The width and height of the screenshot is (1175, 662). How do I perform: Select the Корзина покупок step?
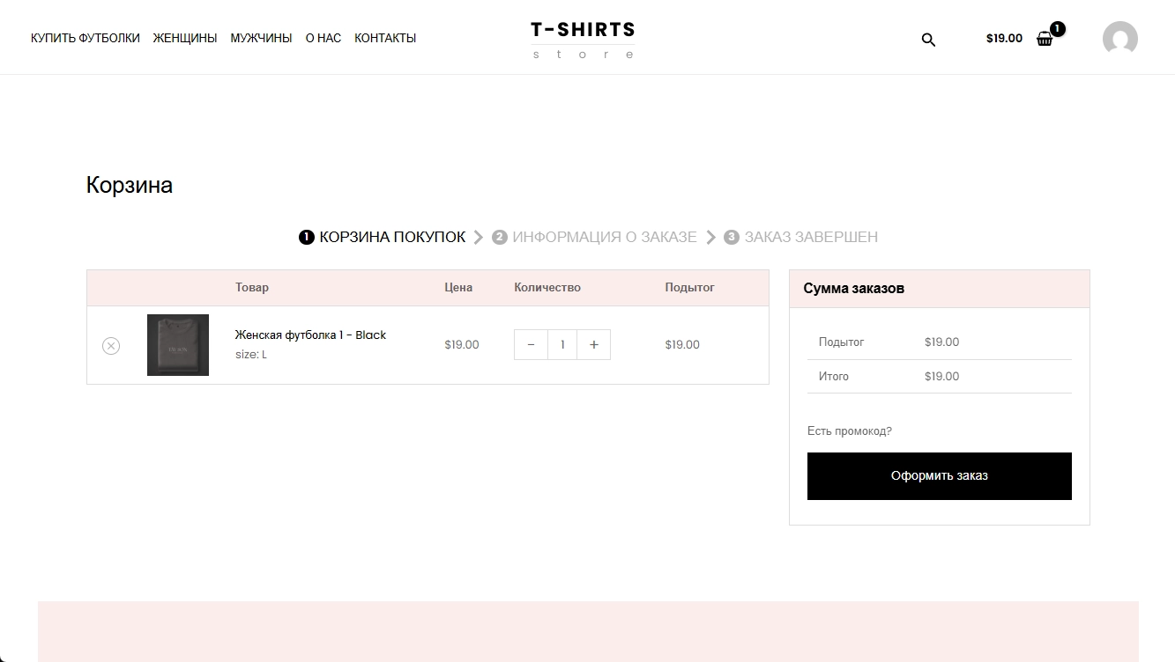382,237
